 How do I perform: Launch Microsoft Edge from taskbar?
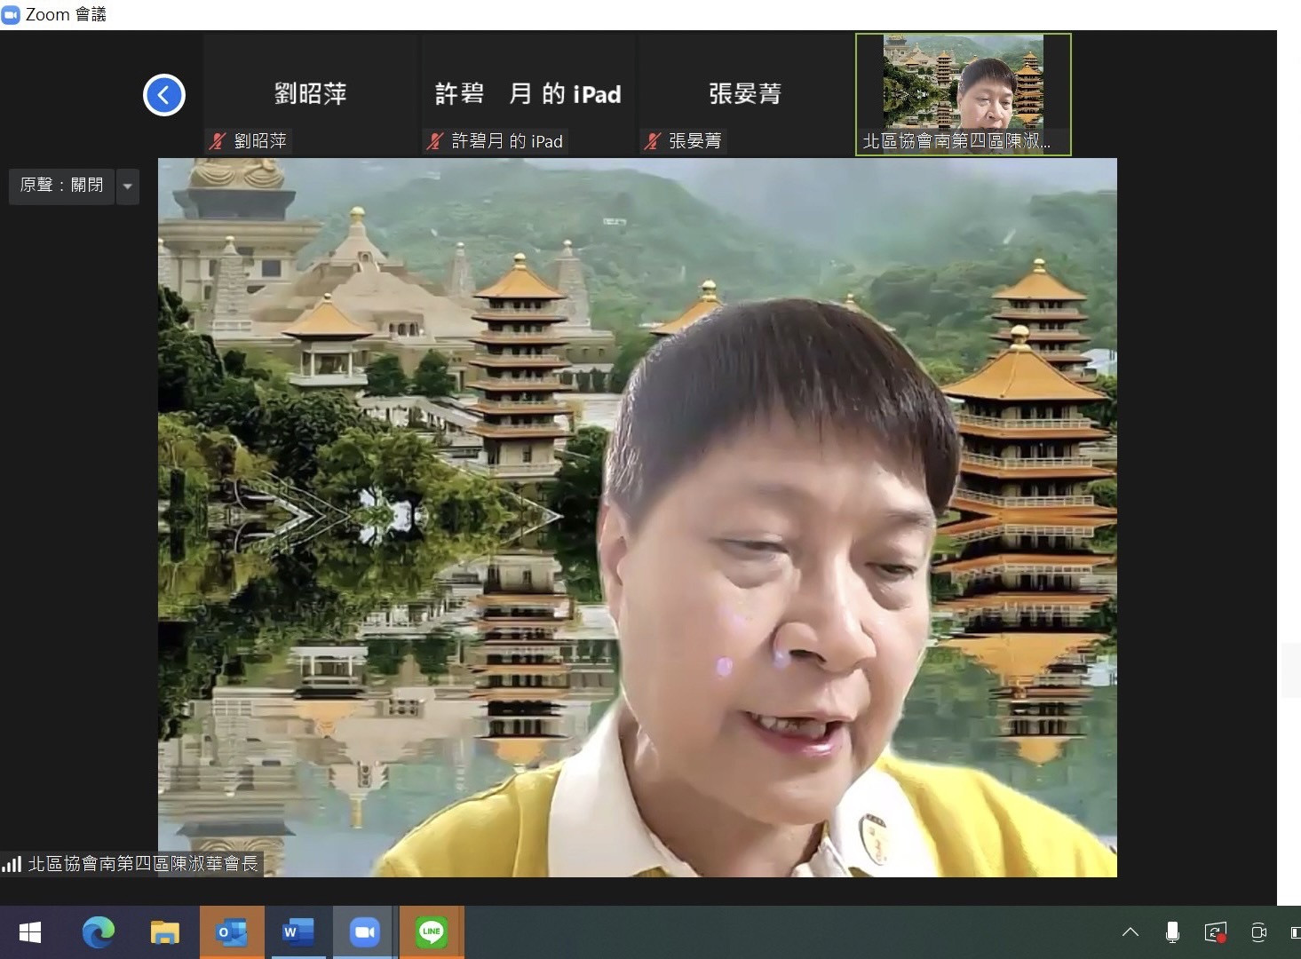98,932
